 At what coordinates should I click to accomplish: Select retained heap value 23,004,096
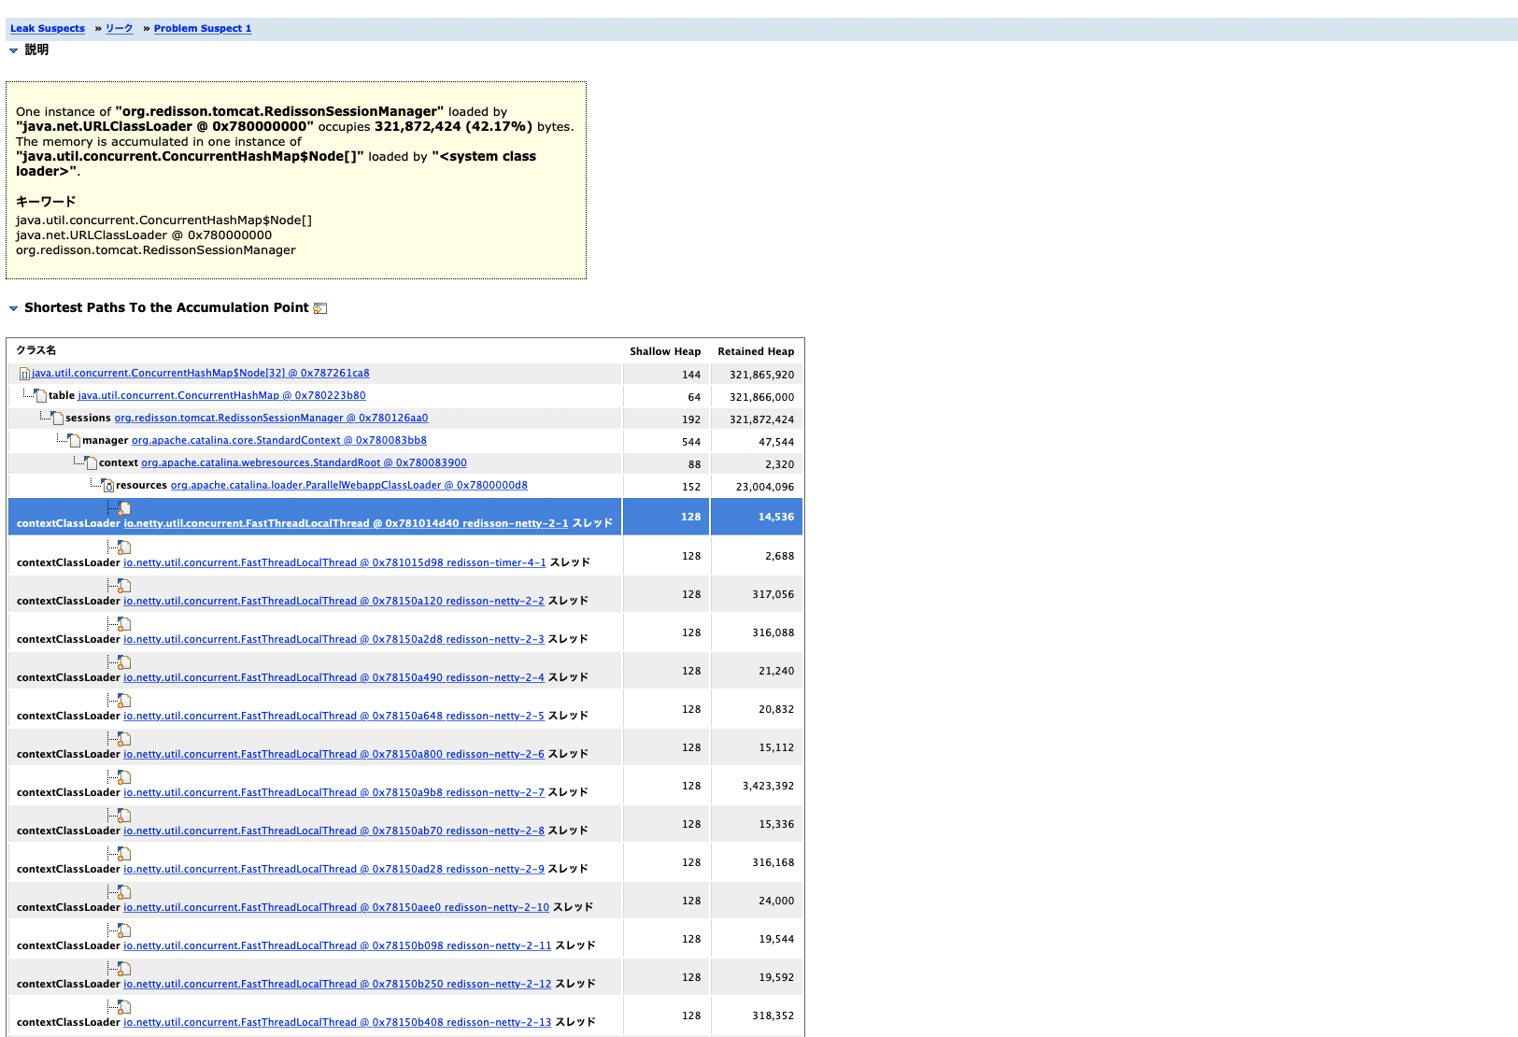click(765, 488)
